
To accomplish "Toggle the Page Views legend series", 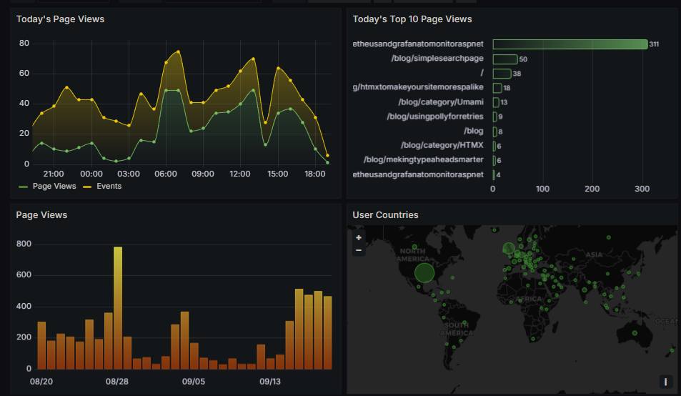I will (54, 187).
